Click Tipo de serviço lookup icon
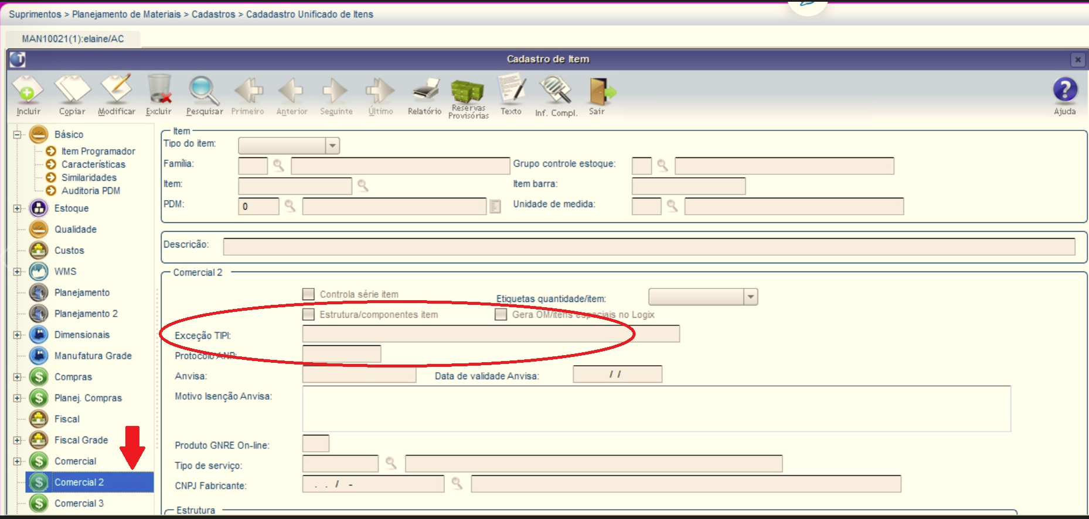 (x=391, y=463)
